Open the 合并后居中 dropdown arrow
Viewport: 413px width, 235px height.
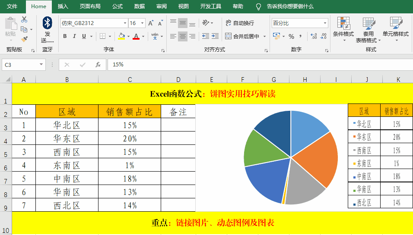tap(264, 36)
